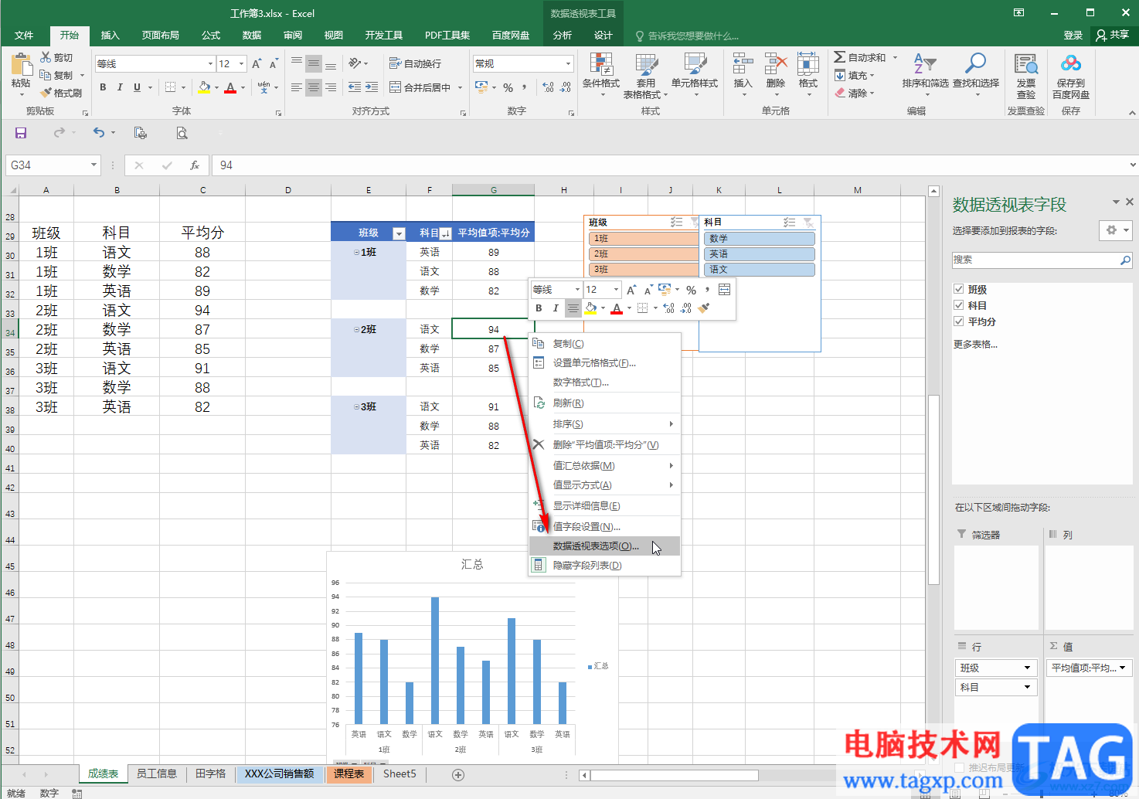Uncheck the 班级 field checkbox
The height and width of the screenshot is (799, 1139).
tap(959, 290)
